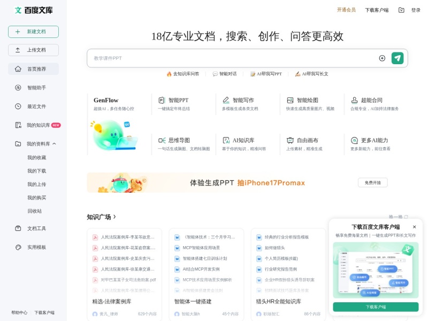
Task: Click the 我的知识库 sidebar icon
Action: point(18,125)
